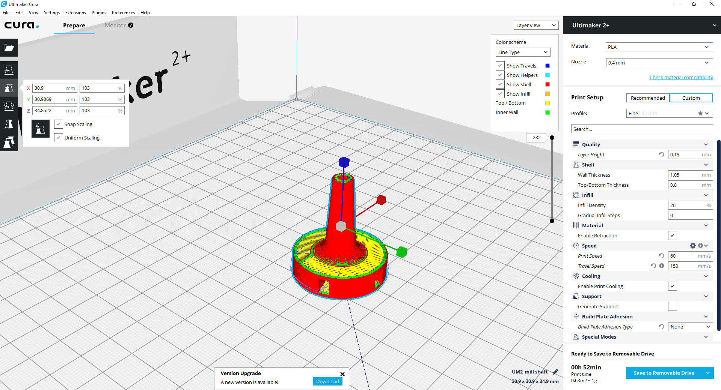
Task: Click the X scale millimeter field
Action: pos(55,88)
